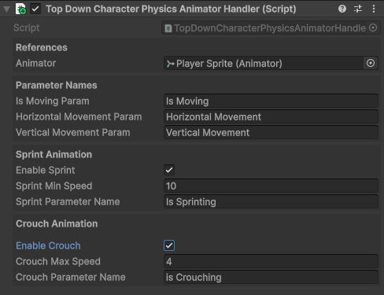Toggle the Enable Crouch checkbox
This screenshot has width=384, height=295.
pos(169,245)
